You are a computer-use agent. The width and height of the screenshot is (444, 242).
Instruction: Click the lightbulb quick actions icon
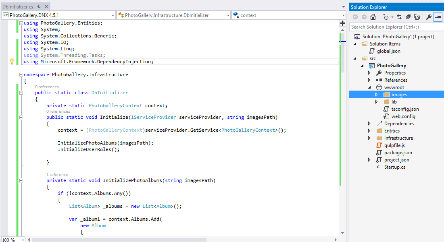click(12, 62)
